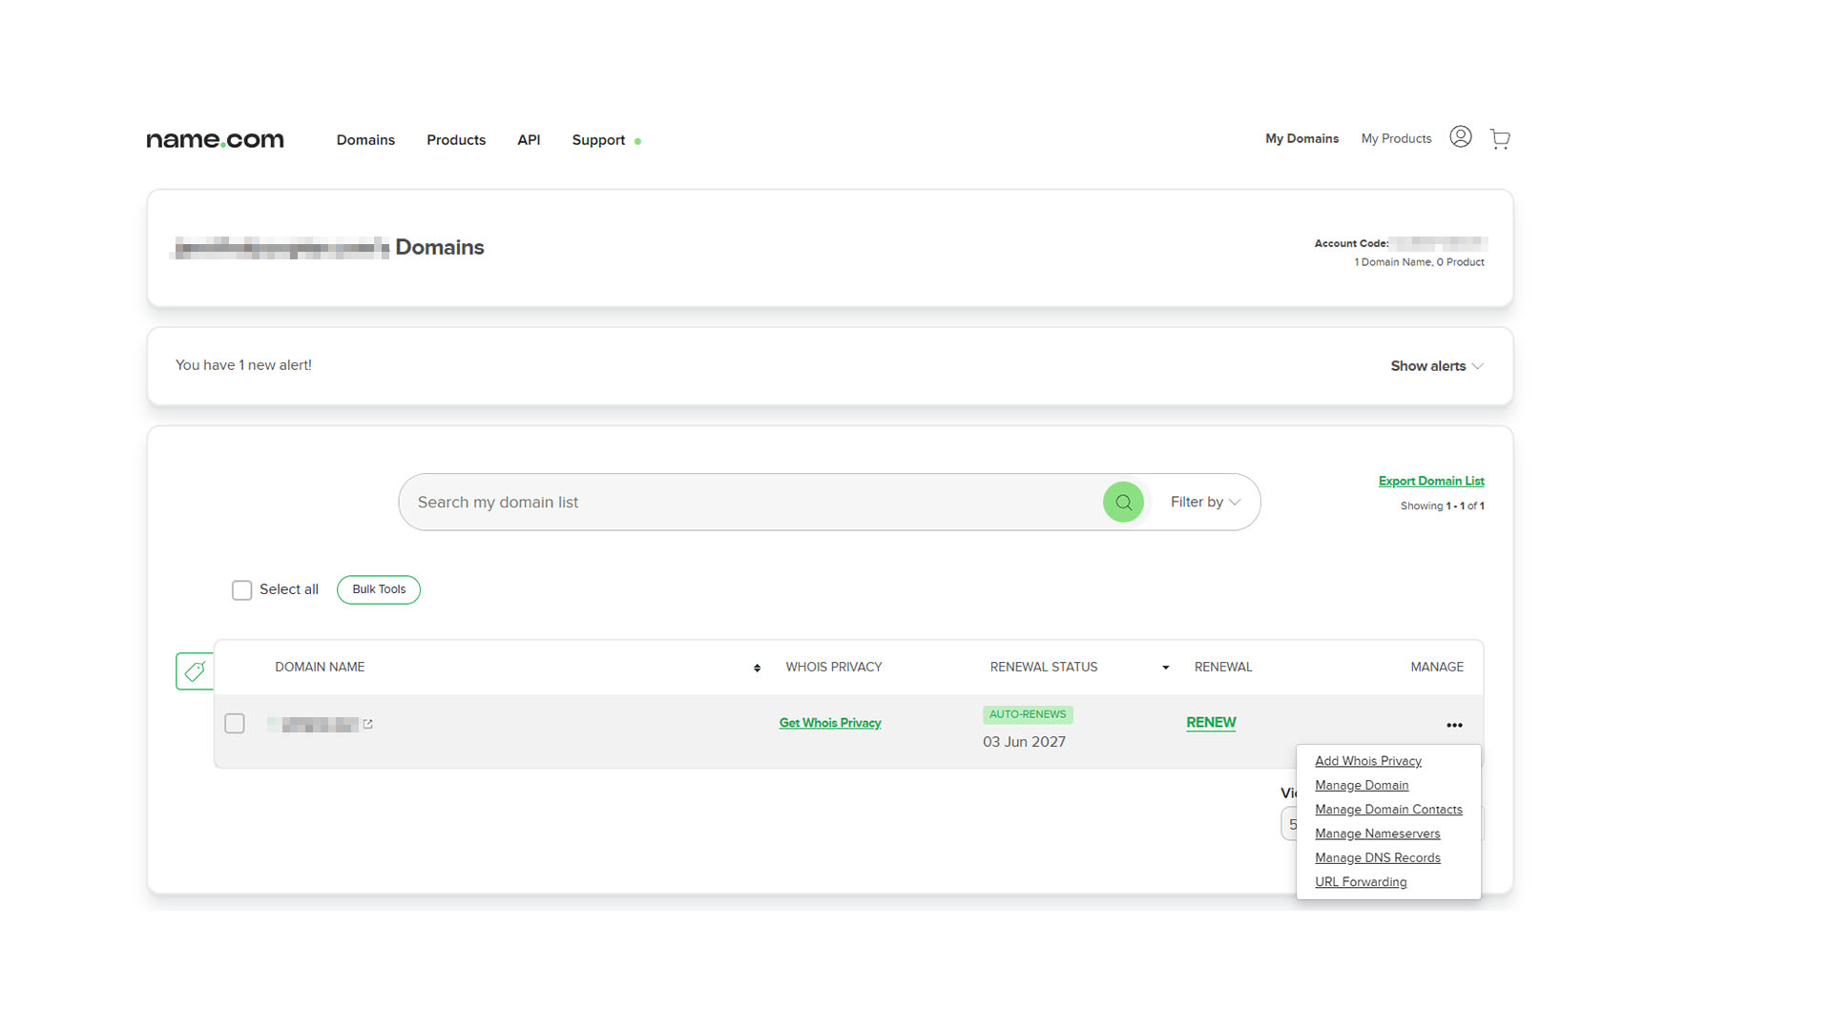Click the DOMAIN NAME column header

(x=320, y=668)
